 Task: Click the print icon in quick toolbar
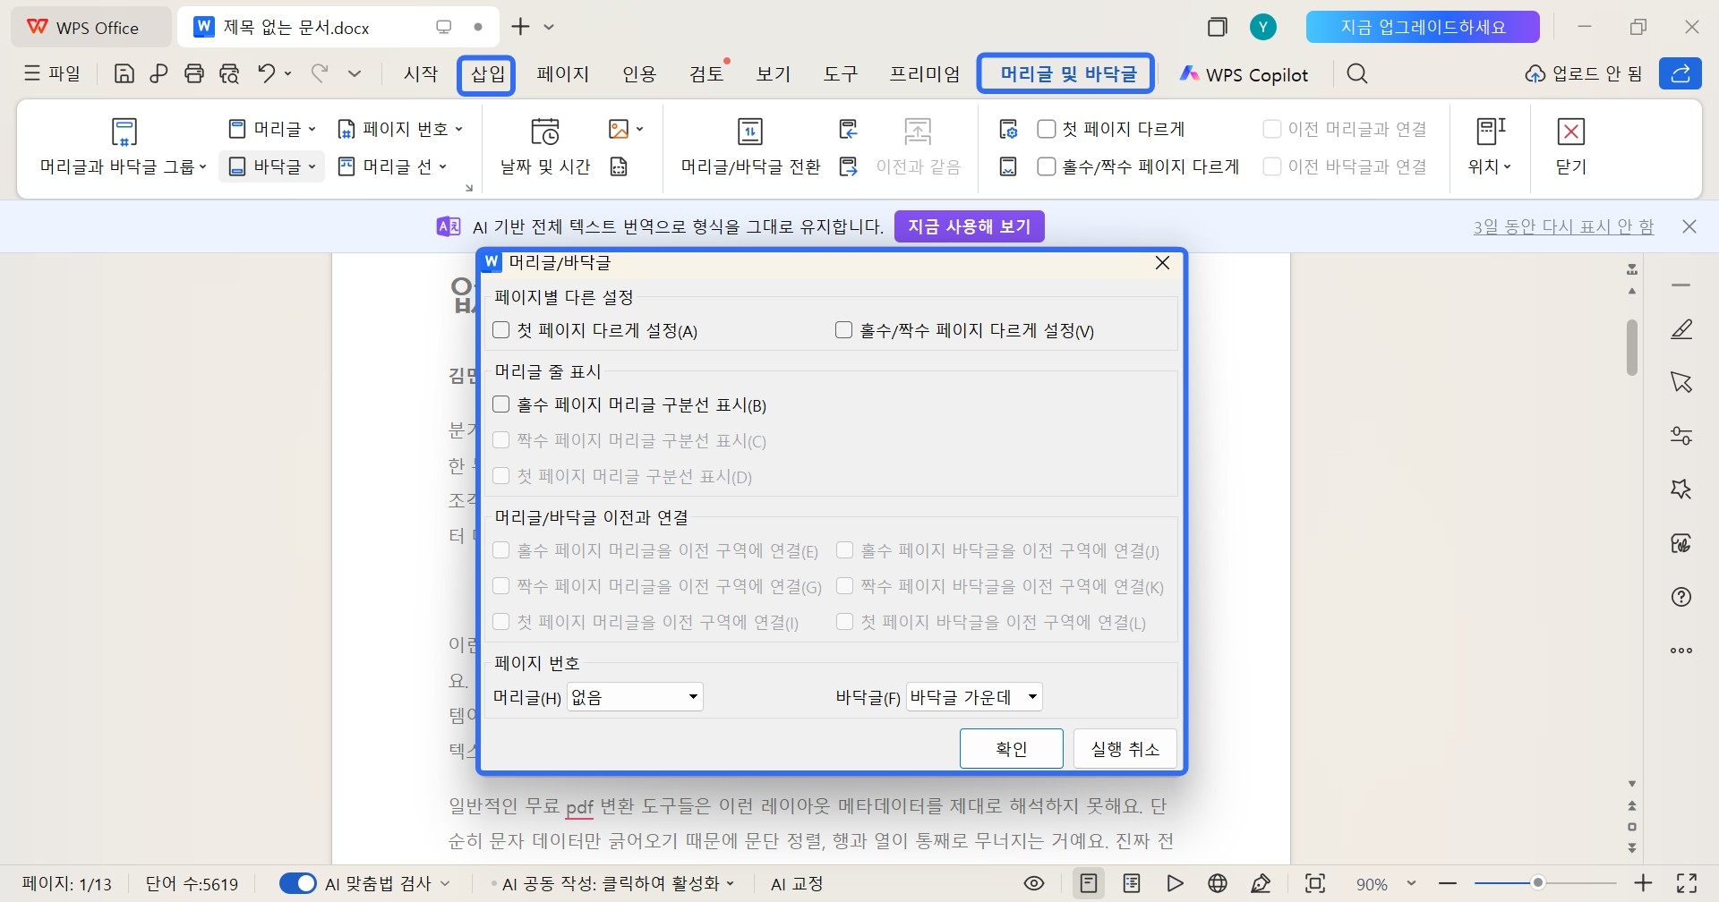[x=194, y=73]
